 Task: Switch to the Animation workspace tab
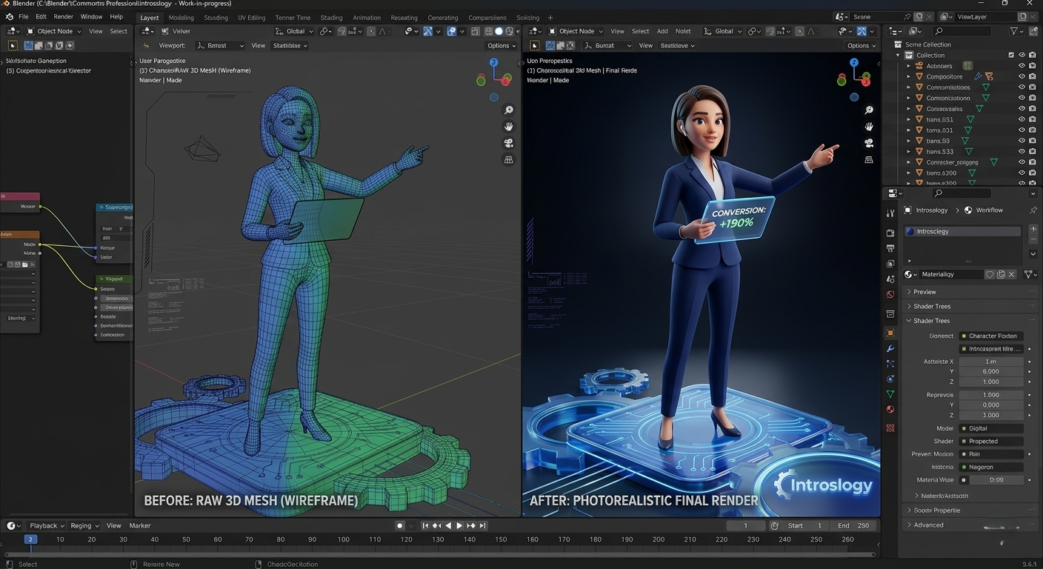pos(365,17)
